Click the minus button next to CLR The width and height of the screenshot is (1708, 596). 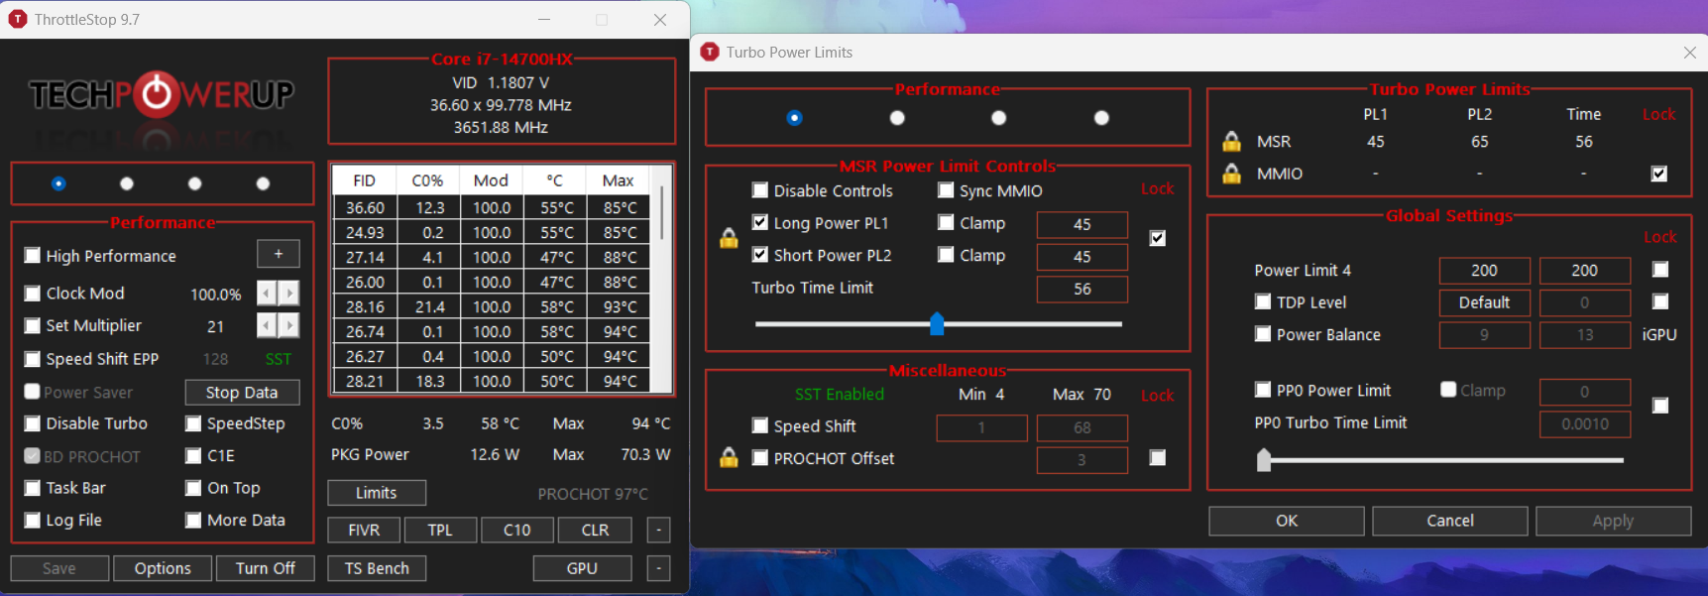(658, 531)
